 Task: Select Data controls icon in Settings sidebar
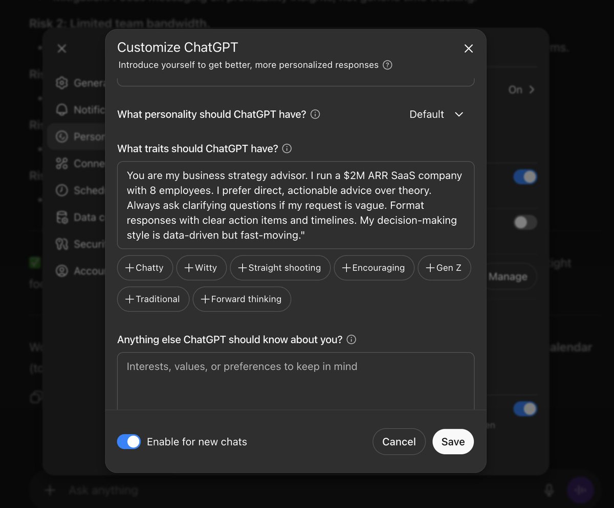pos(62,217)
